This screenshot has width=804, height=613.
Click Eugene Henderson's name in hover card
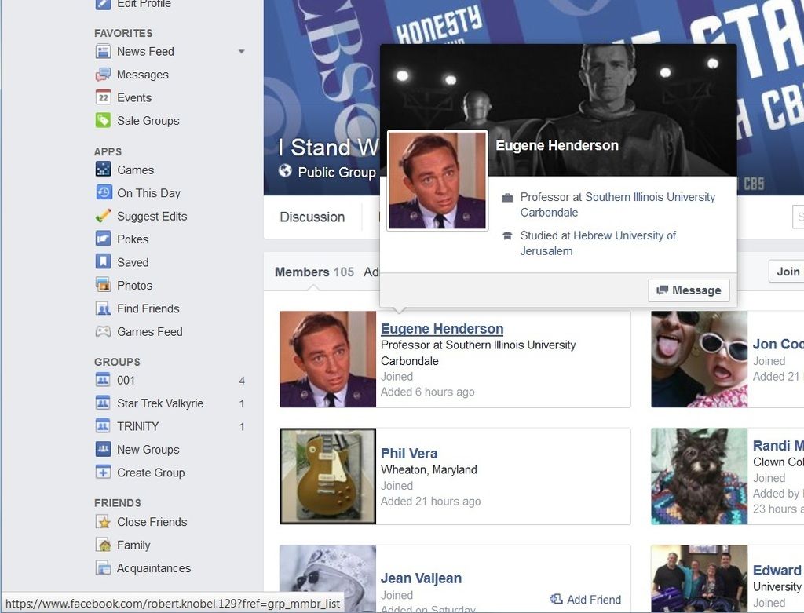[x=557, y=145]
